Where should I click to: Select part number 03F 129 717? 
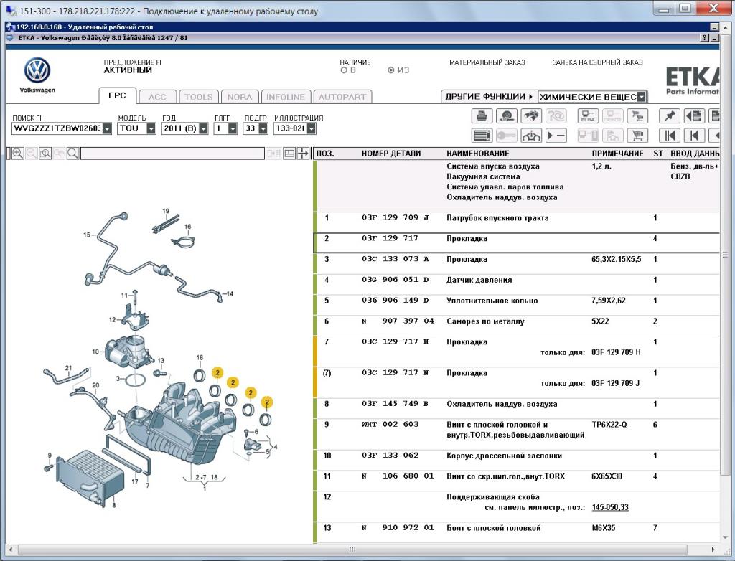click(390, 238)
